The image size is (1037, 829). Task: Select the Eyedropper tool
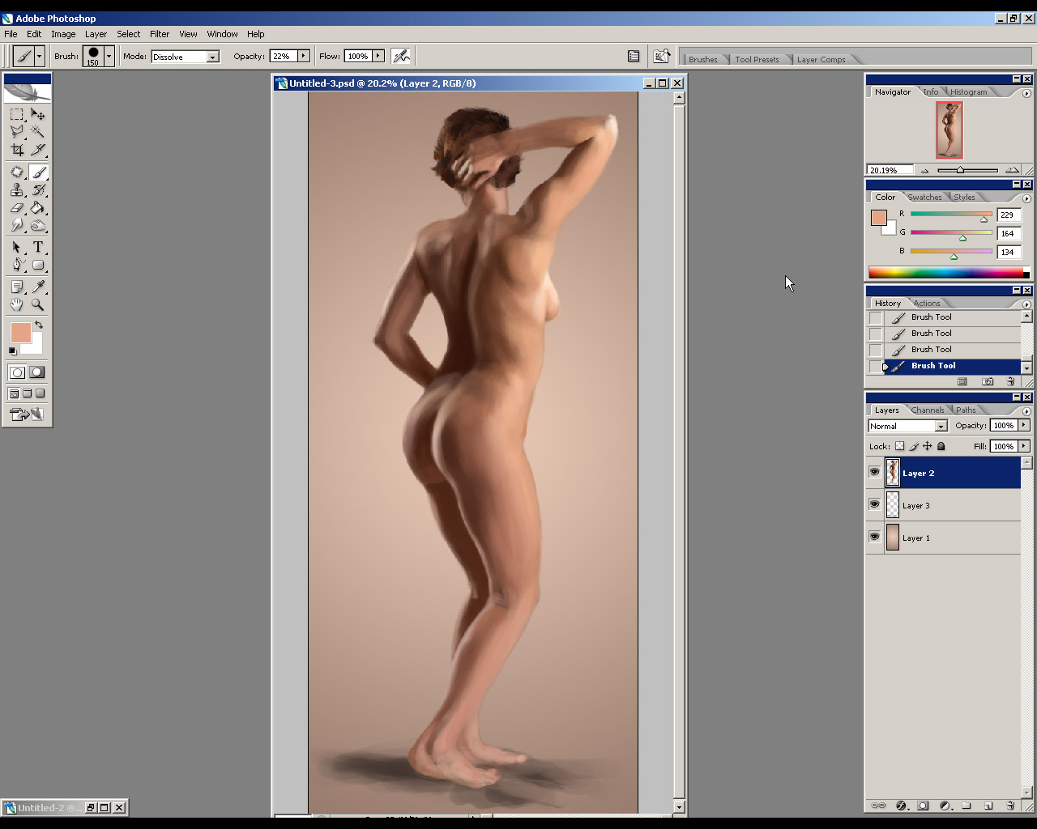click(37, 287)
